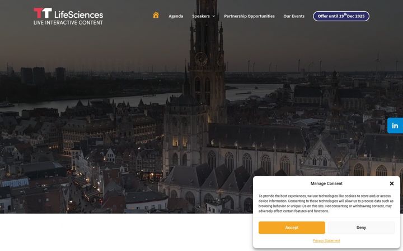
Task: Click the orange home icon
Action: pyautogui.click(x=156, y=15)
